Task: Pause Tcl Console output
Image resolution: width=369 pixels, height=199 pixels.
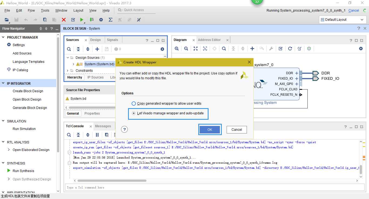Action: [x=97, y=135]
